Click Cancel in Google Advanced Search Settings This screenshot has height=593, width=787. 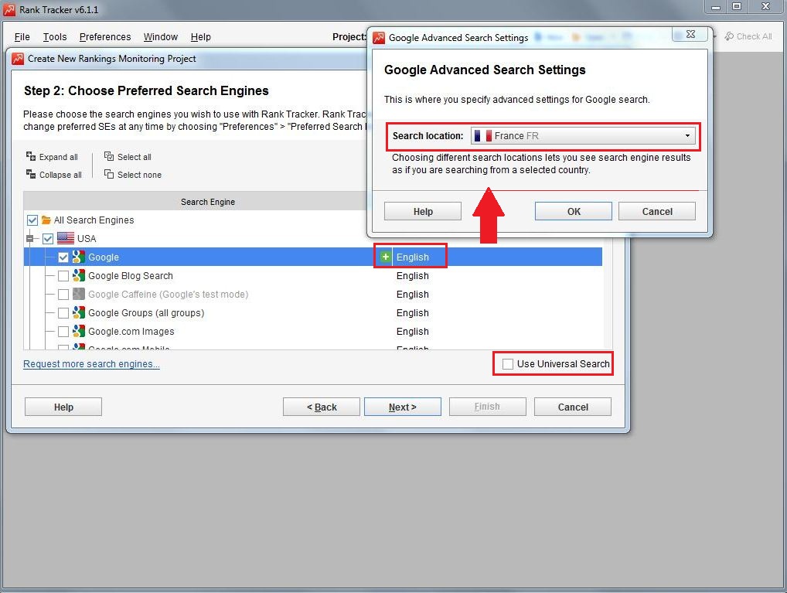click(x=657, y=211)
